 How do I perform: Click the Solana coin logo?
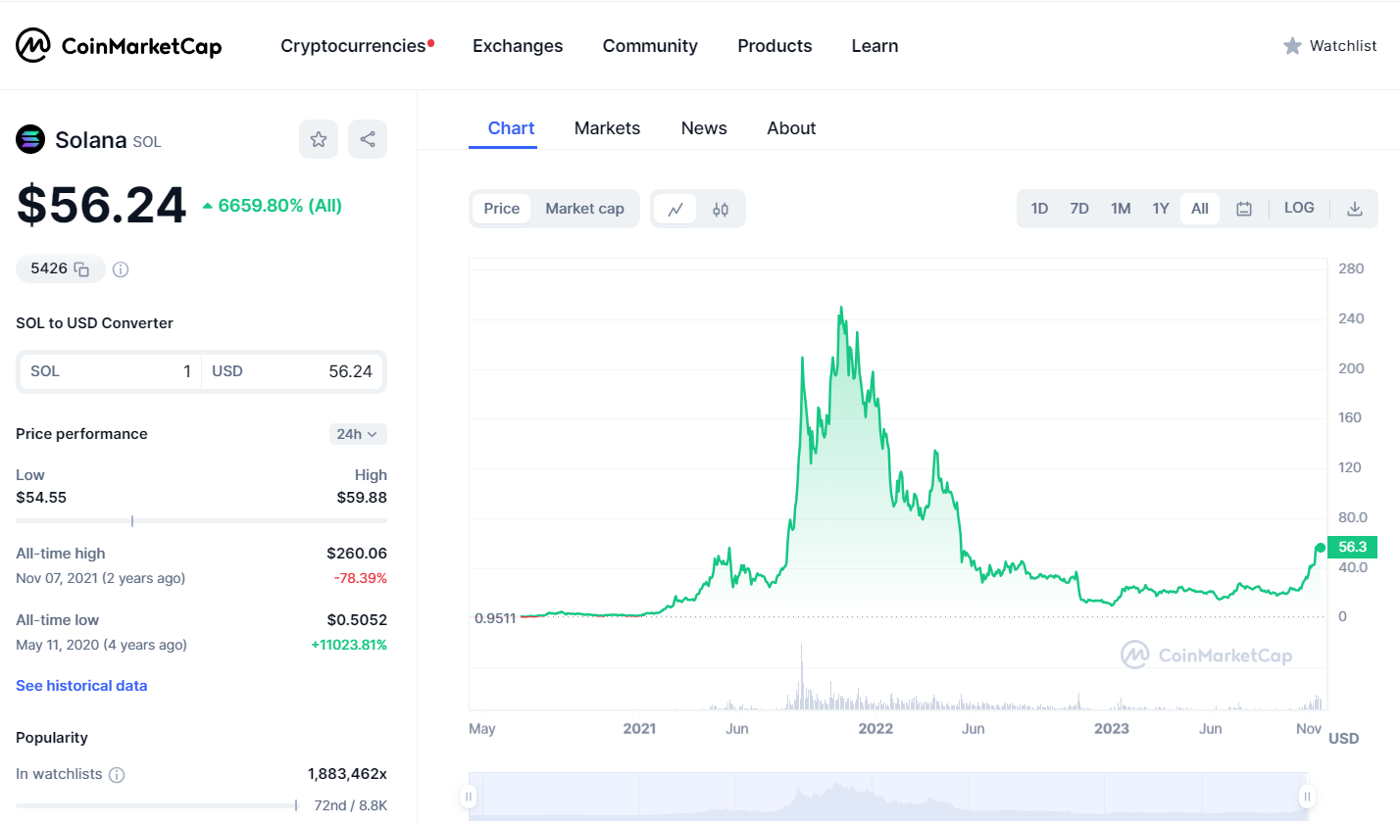30,140
